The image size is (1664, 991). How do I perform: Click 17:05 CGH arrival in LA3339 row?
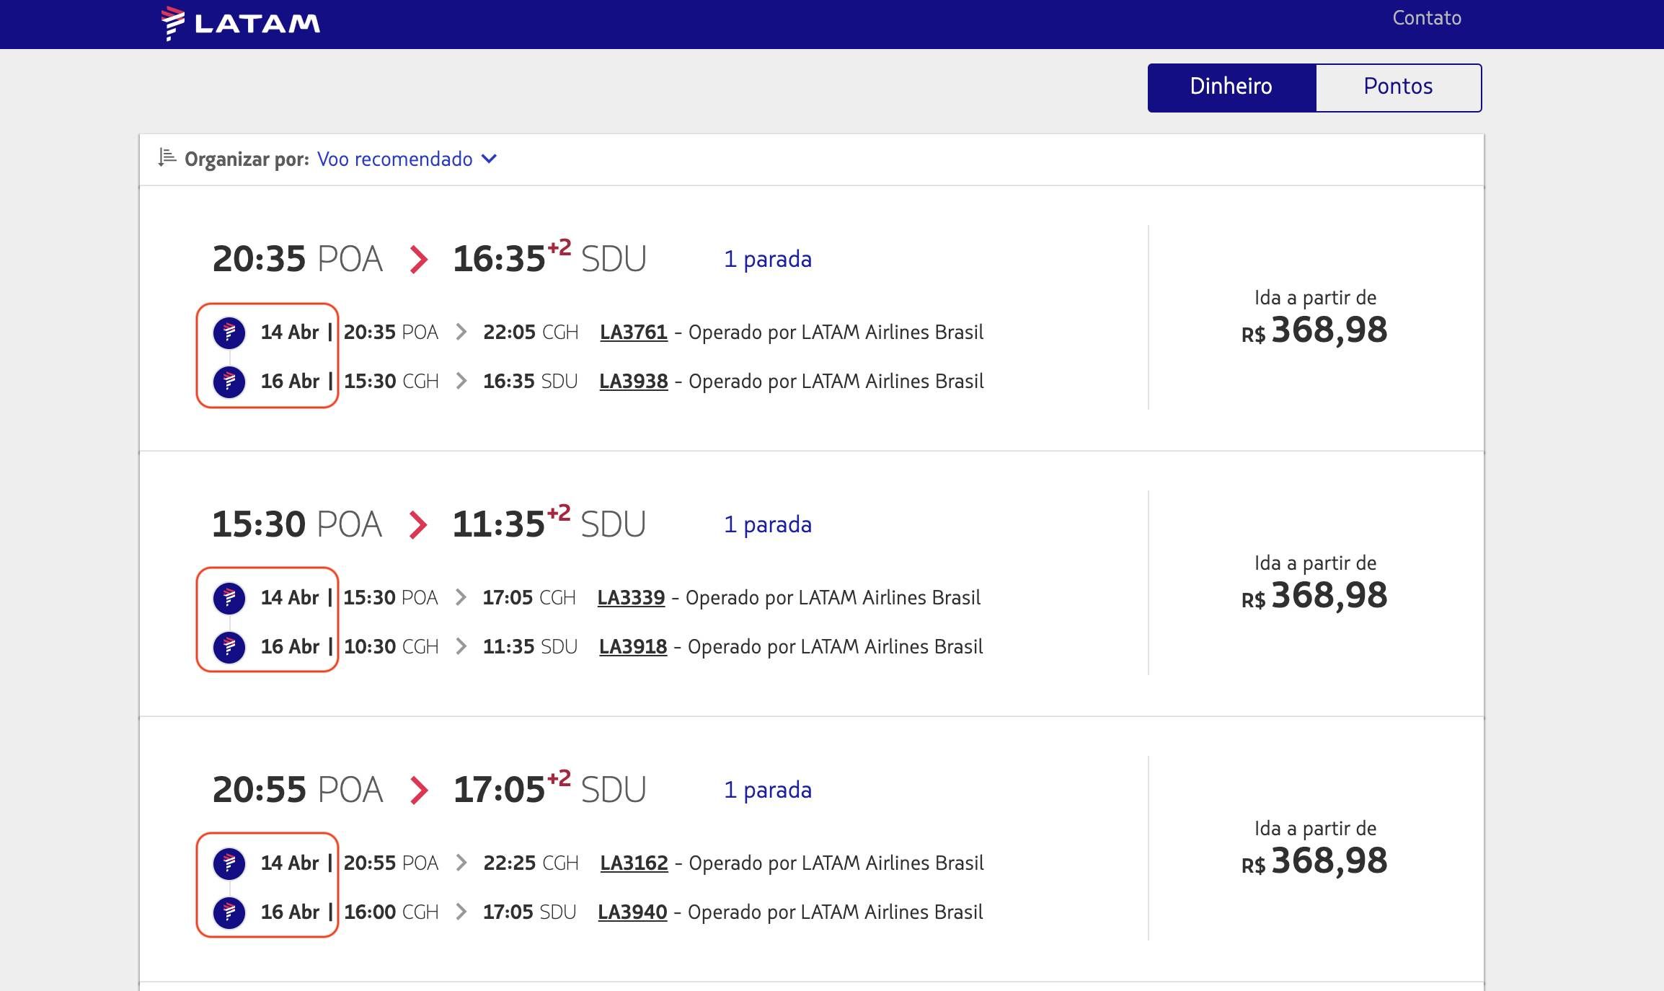pyautogui.click(x=529, y=598)
